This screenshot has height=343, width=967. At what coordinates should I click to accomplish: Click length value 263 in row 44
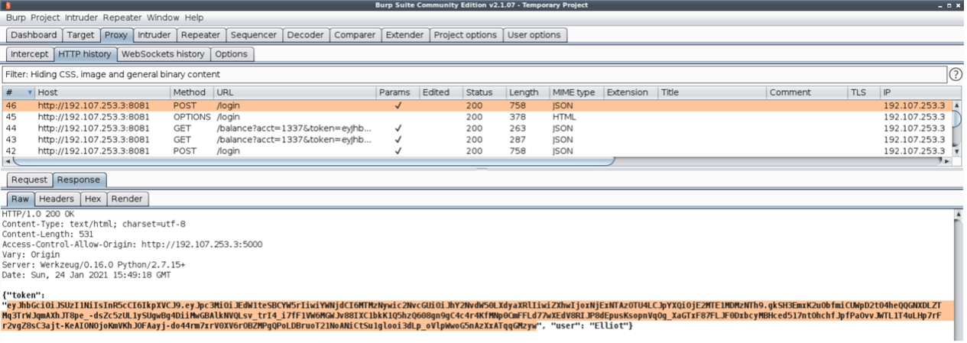click(518, 128)
